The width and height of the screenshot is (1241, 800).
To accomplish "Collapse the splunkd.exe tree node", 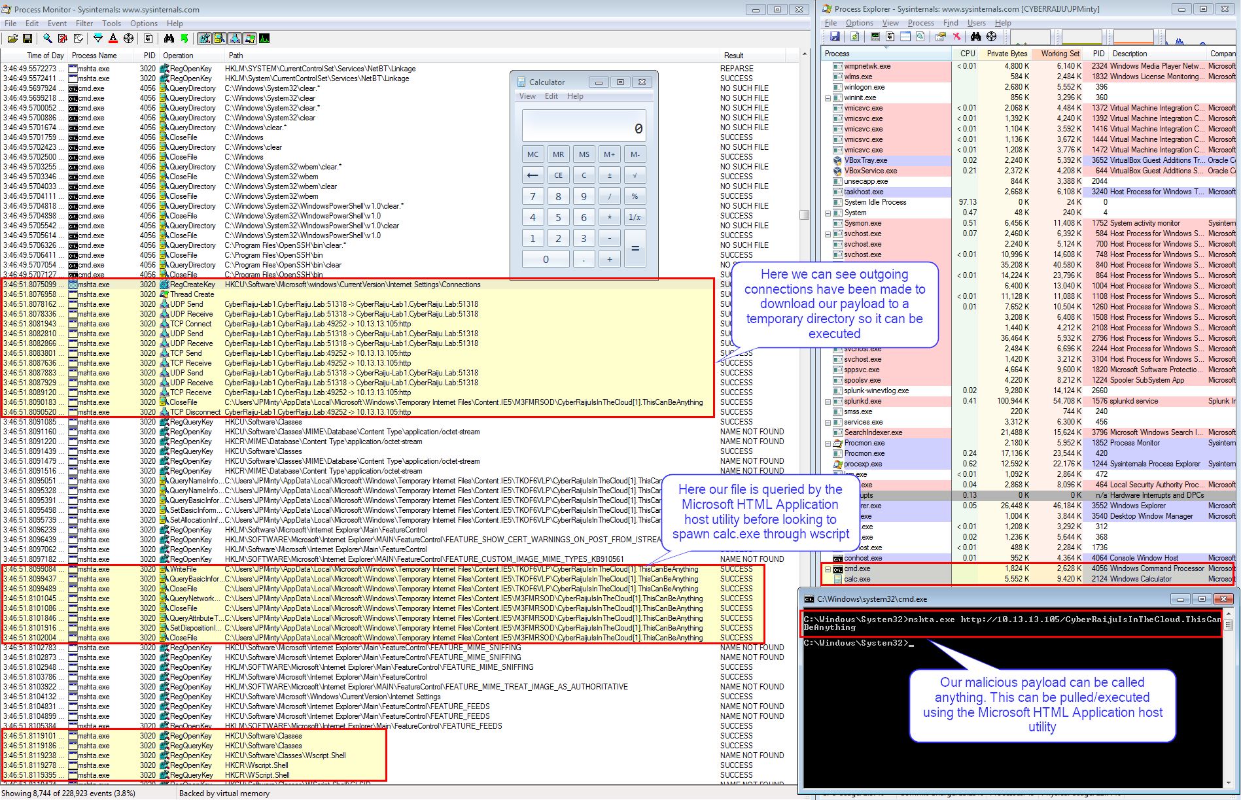I will pyautogui.click(x=828, y=402).
